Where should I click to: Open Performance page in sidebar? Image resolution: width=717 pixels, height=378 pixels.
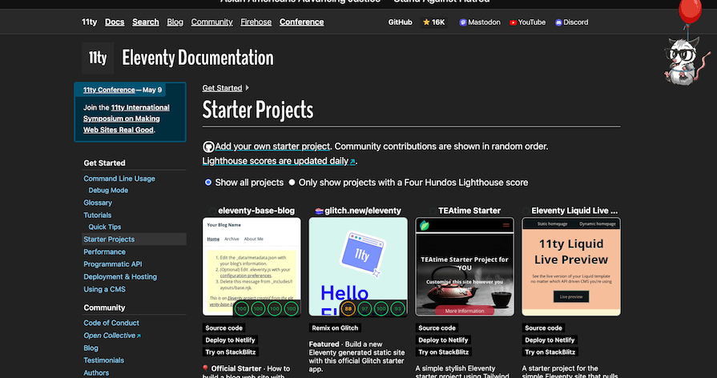[104, 251]
